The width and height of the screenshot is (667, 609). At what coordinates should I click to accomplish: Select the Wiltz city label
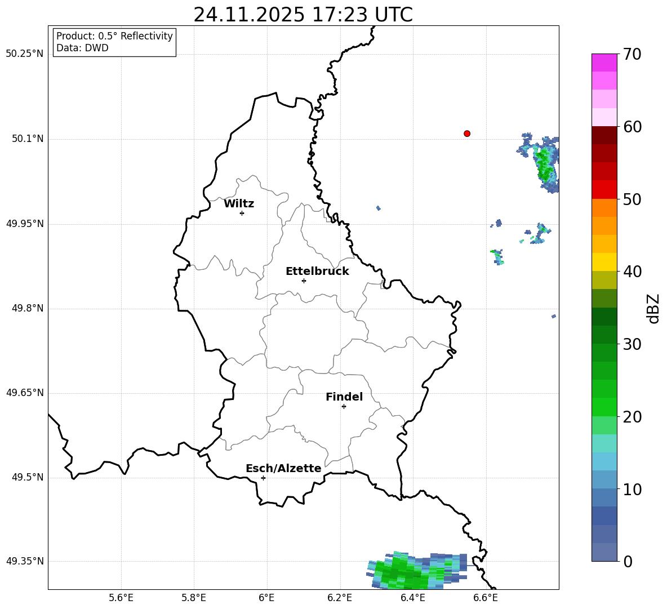[239, 204]
